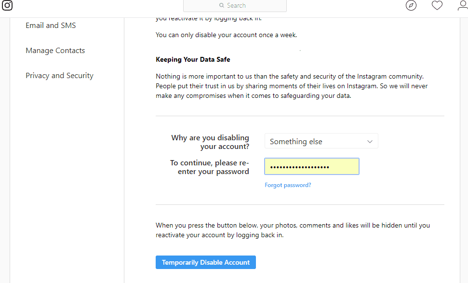
Task: Click the 'Forgot password?' link
Action: point(288,185)
